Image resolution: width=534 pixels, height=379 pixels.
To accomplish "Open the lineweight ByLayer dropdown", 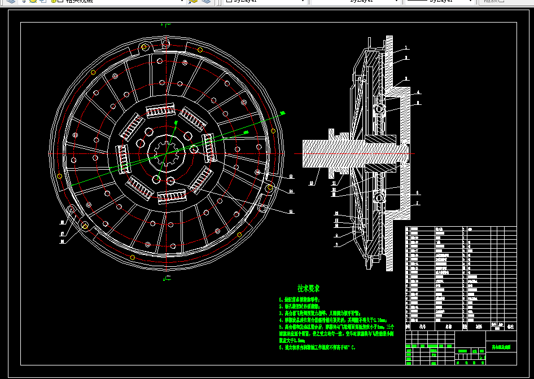I will click(439, 1).
